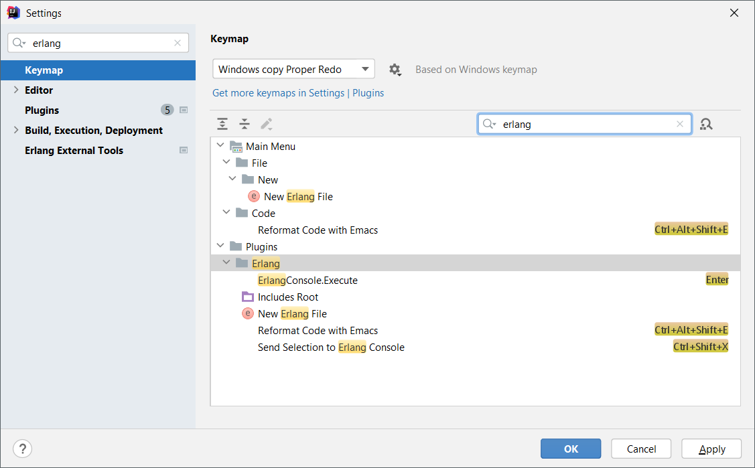Click the Plugins project-level settings icon
The width and height of the screenshot is (755, 468).
coord(184,110)
